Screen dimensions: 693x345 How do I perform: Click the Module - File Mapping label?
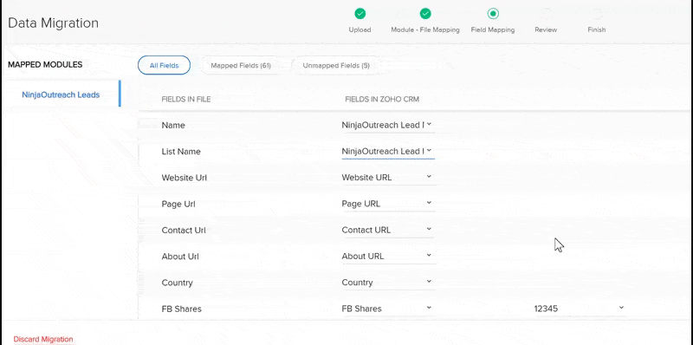425,29
